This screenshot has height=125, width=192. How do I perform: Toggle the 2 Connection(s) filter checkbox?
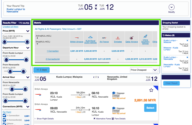point(4,120)
